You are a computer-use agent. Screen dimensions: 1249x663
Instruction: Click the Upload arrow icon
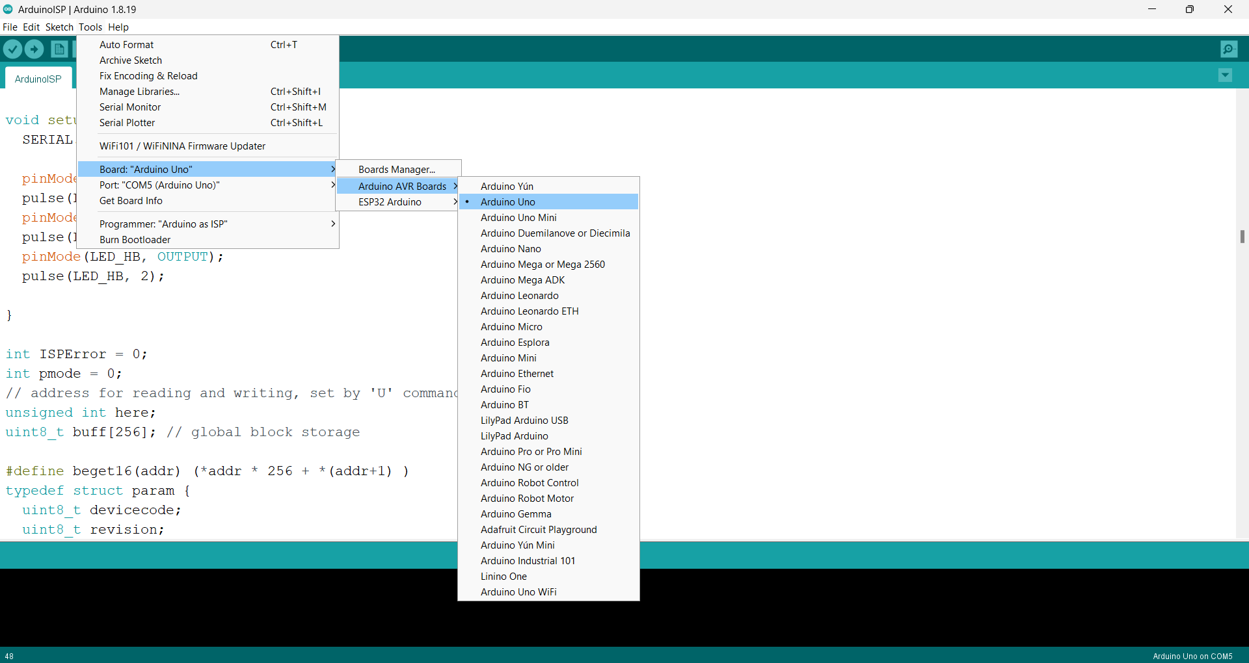click(34, 49)
